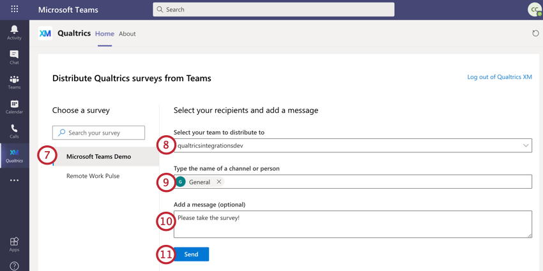This screenshot has width=543, height=271.
Task: Click the General channel avatar icon
Action: tap(180, 182)
